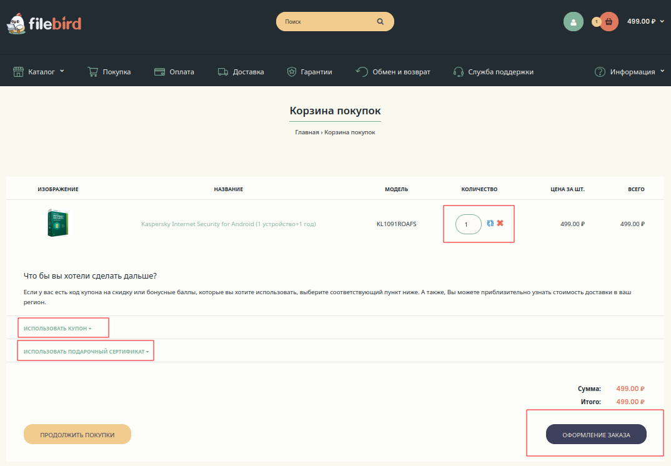Screen dimensions: 671x466
Task: Click the shopping basket icon in header
Action: (x=609, y=21)
